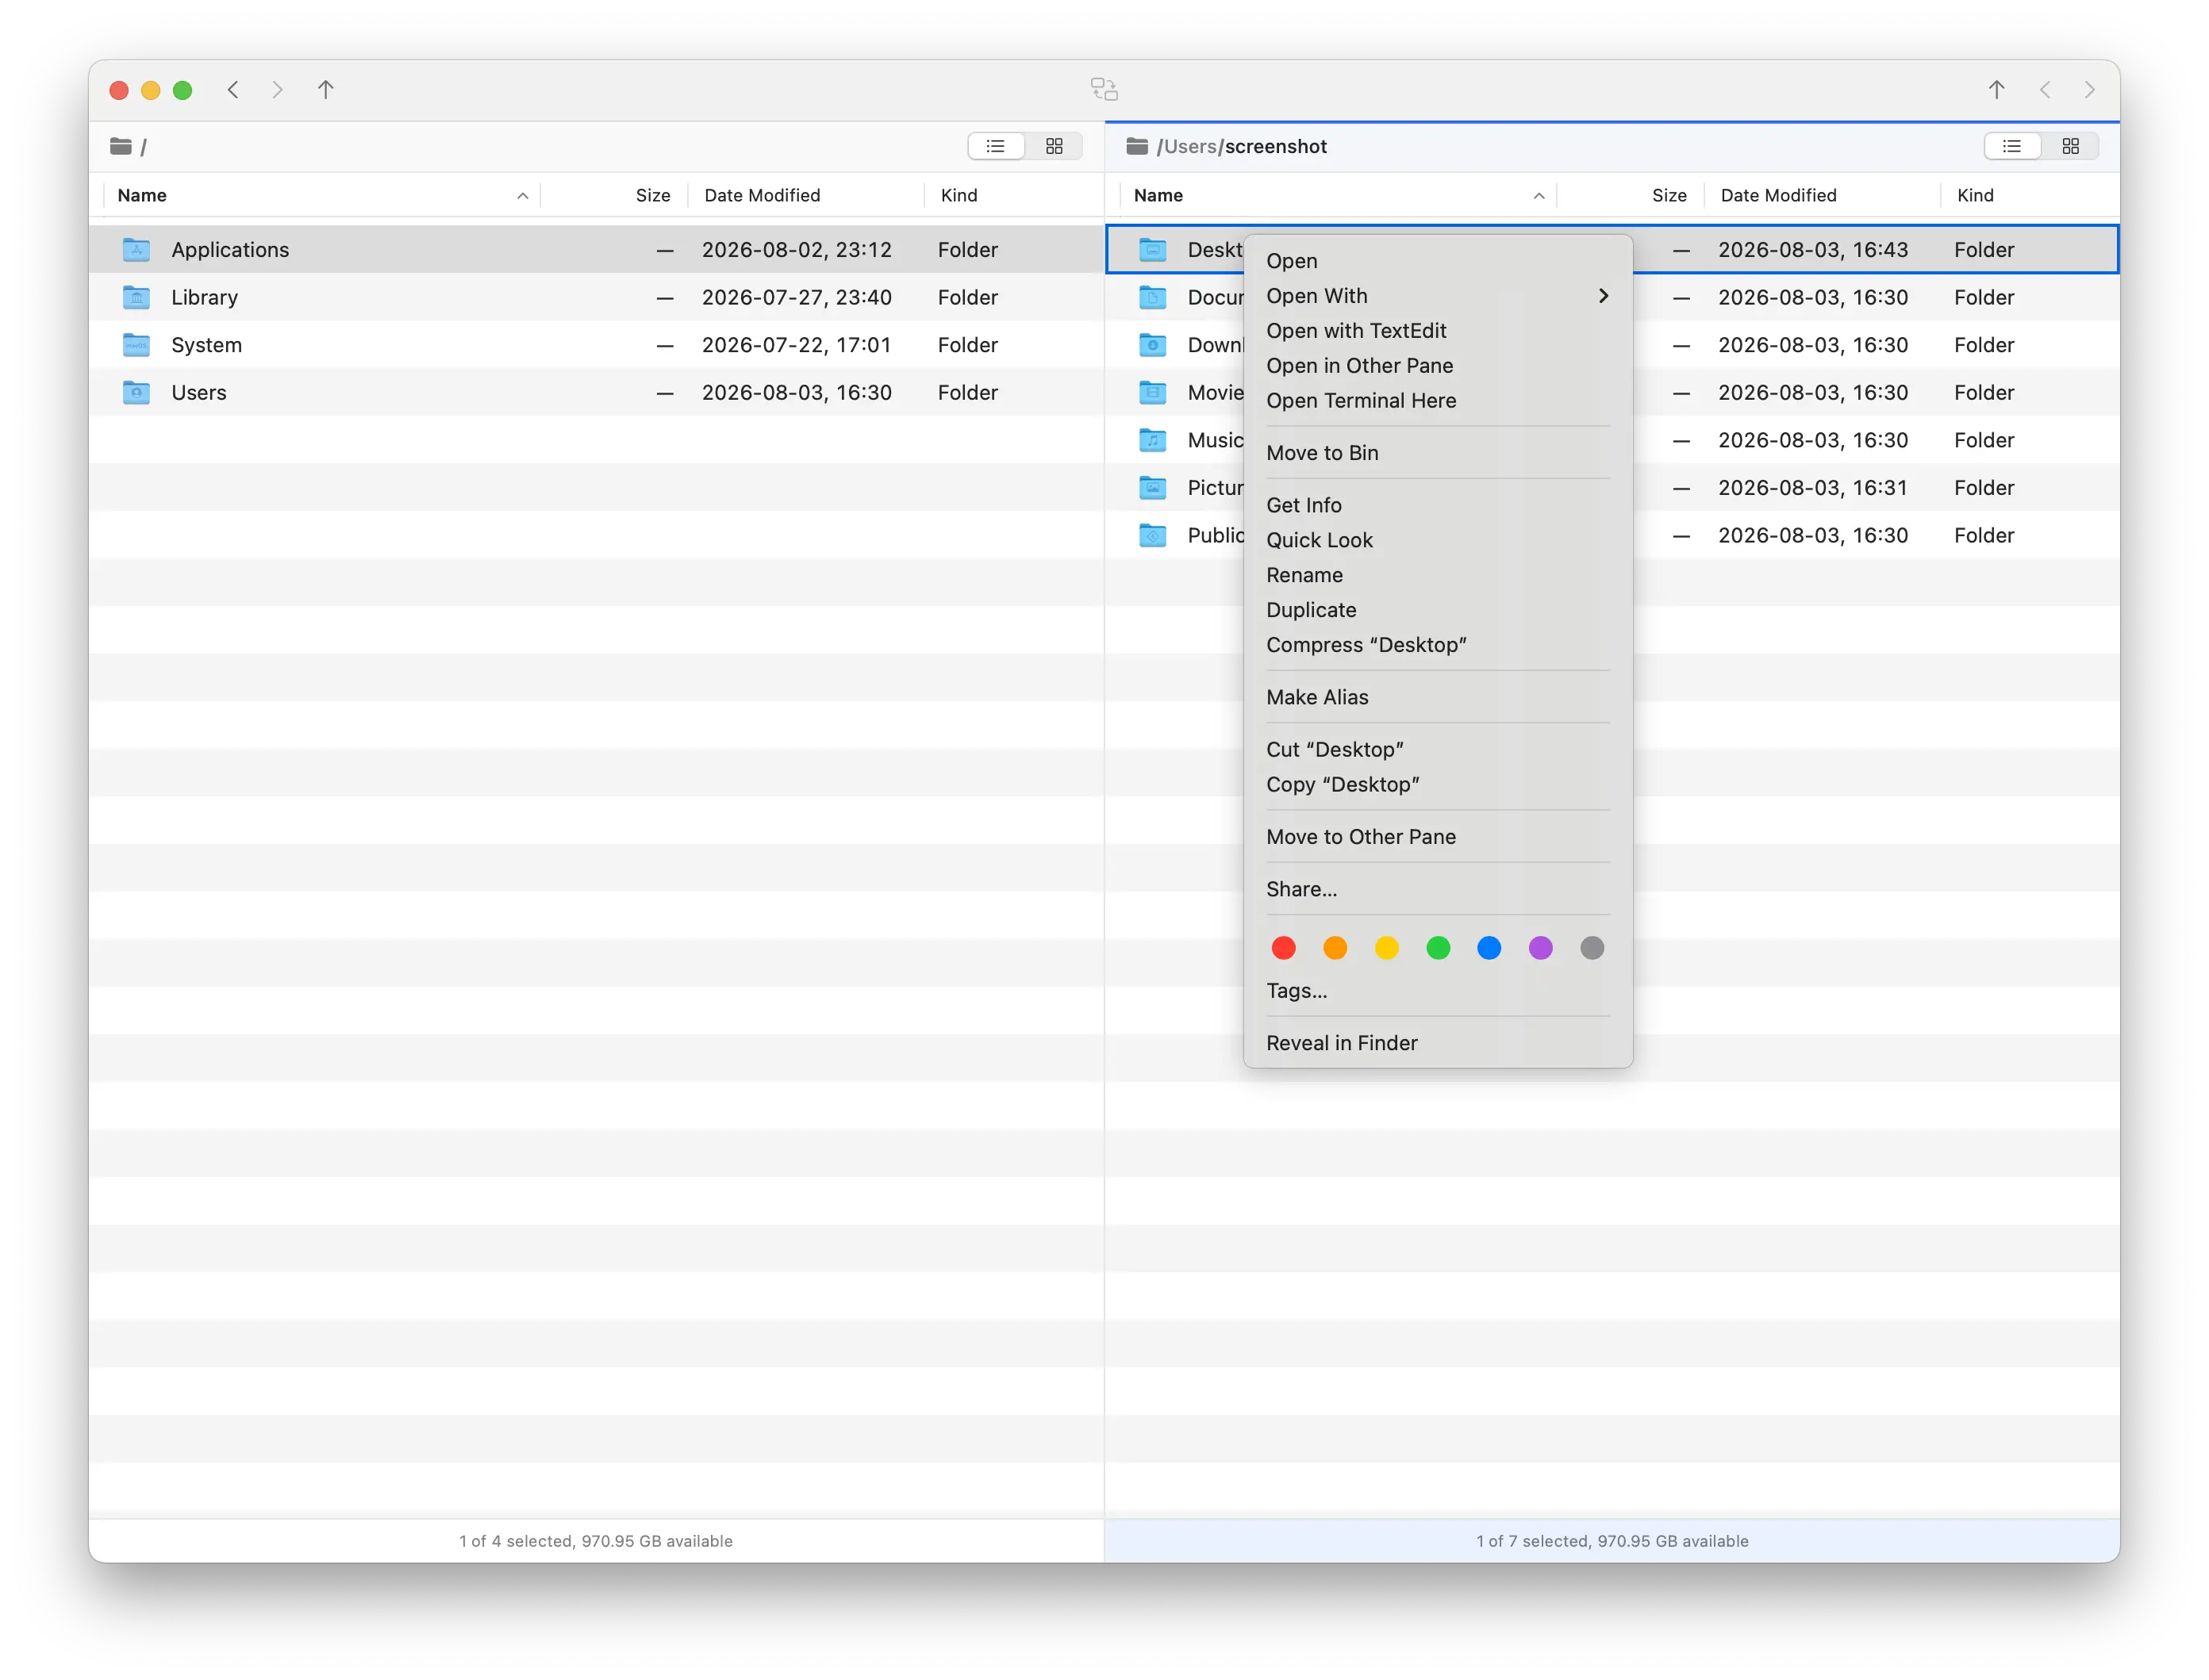
Task: Choose Reveal in Finder
Action: (x=1438, y=1043)
